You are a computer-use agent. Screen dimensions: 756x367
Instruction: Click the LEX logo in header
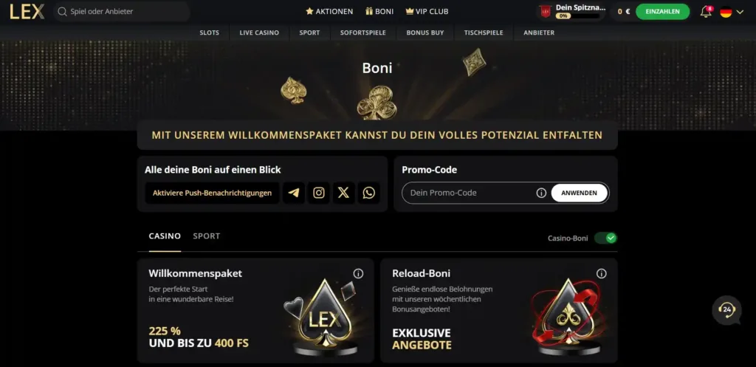point(27,12)
